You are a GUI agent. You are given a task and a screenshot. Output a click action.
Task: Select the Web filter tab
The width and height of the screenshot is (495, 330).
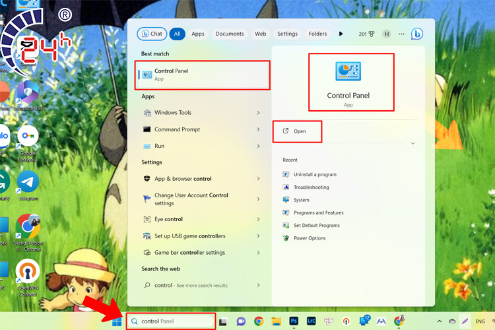click(x=261, y=34)
